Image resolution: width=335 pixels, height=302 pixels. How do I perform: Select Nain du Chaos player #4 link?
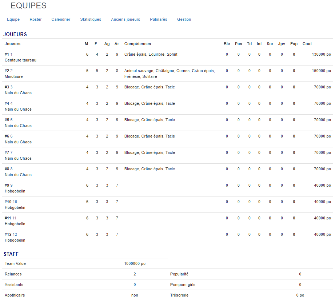coord(11,103)
